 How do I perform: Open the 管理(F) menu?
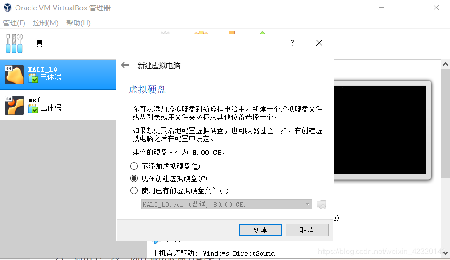[x=14, y=23]
